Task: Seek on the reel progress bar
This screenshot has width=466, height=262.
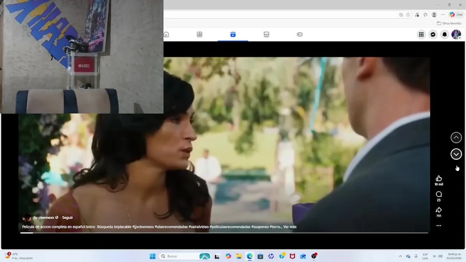Action: pyautogui.click(x=224, y=233)
